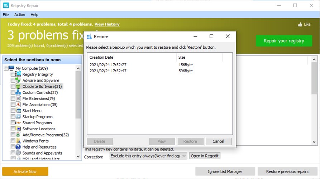Check the Custom Controls checkbox
Image resolution: width=320 pixels, height=179 pixels.
[x=13, y=92]
